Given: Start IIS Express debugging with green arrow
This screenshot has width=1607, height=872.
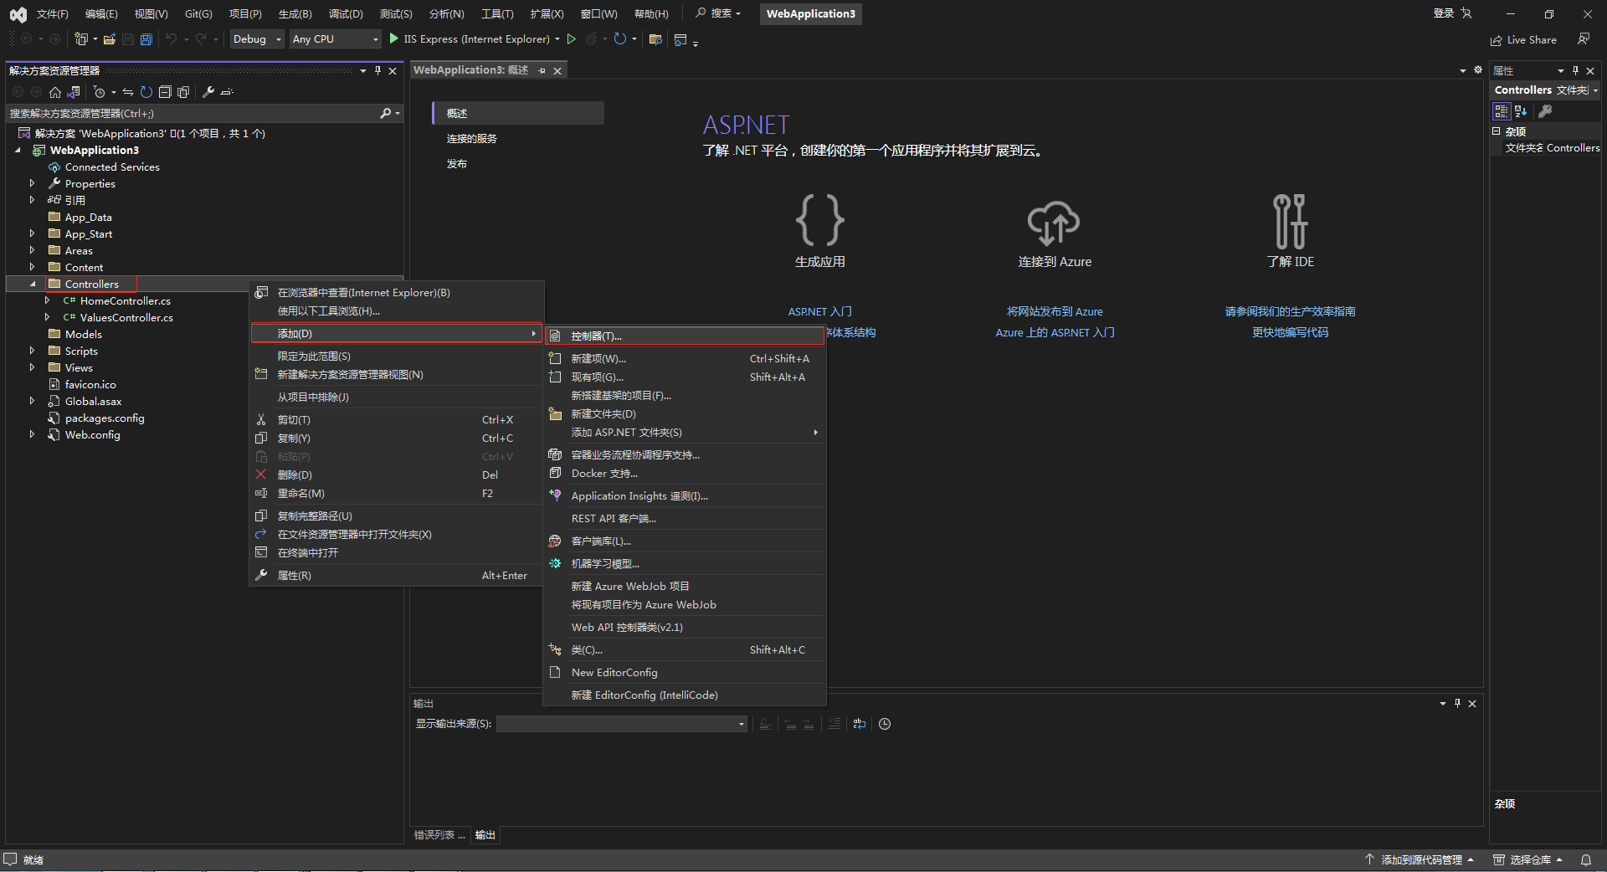Looking at the screenshot, I should pos(393,39).
